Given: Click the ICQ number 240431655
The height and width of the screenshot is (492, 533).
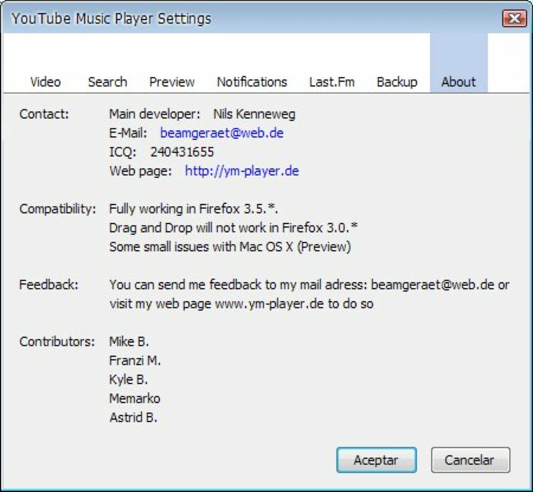Looking at the screenshot, I should pos(182,152).
